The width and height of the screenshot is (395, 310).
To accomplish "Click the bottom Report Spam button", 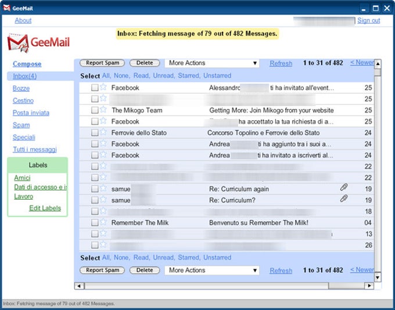I will click(x=102, y=270).
